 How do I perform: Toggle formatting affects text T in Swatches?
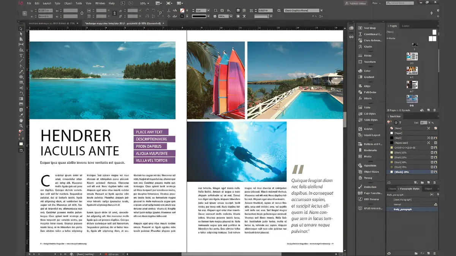click(400, 123)
